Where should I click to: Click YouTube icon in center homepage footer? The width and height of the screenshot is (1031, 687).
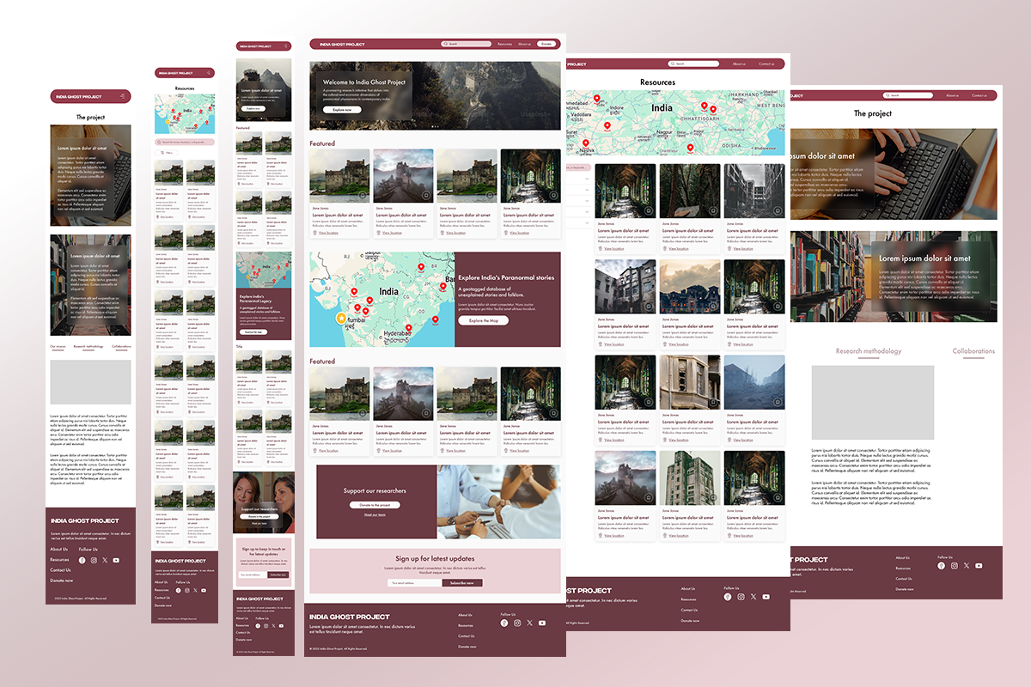(x=542, y=623)
